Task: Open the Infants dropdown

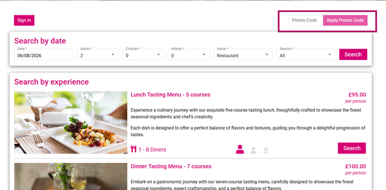Action: [189, 54]
